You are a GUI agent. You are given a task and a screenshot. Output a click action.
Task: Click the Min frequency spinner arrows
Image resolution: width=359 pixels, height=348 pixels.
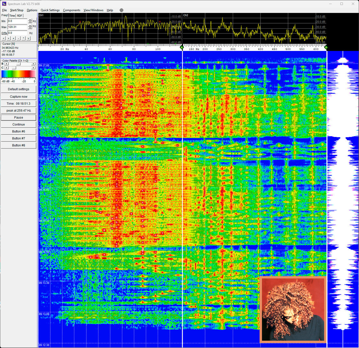(x=30, y=21)
